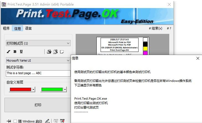This screenshot has height=123, width=202.
Task: Close the Print.Test.Page window
Action: tap(169, 4)
